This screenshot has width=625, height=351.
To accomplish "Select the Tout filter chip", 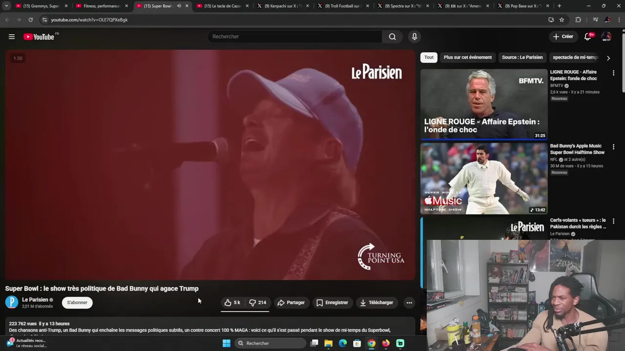I will pyautogui.click(x=429, y=58).
